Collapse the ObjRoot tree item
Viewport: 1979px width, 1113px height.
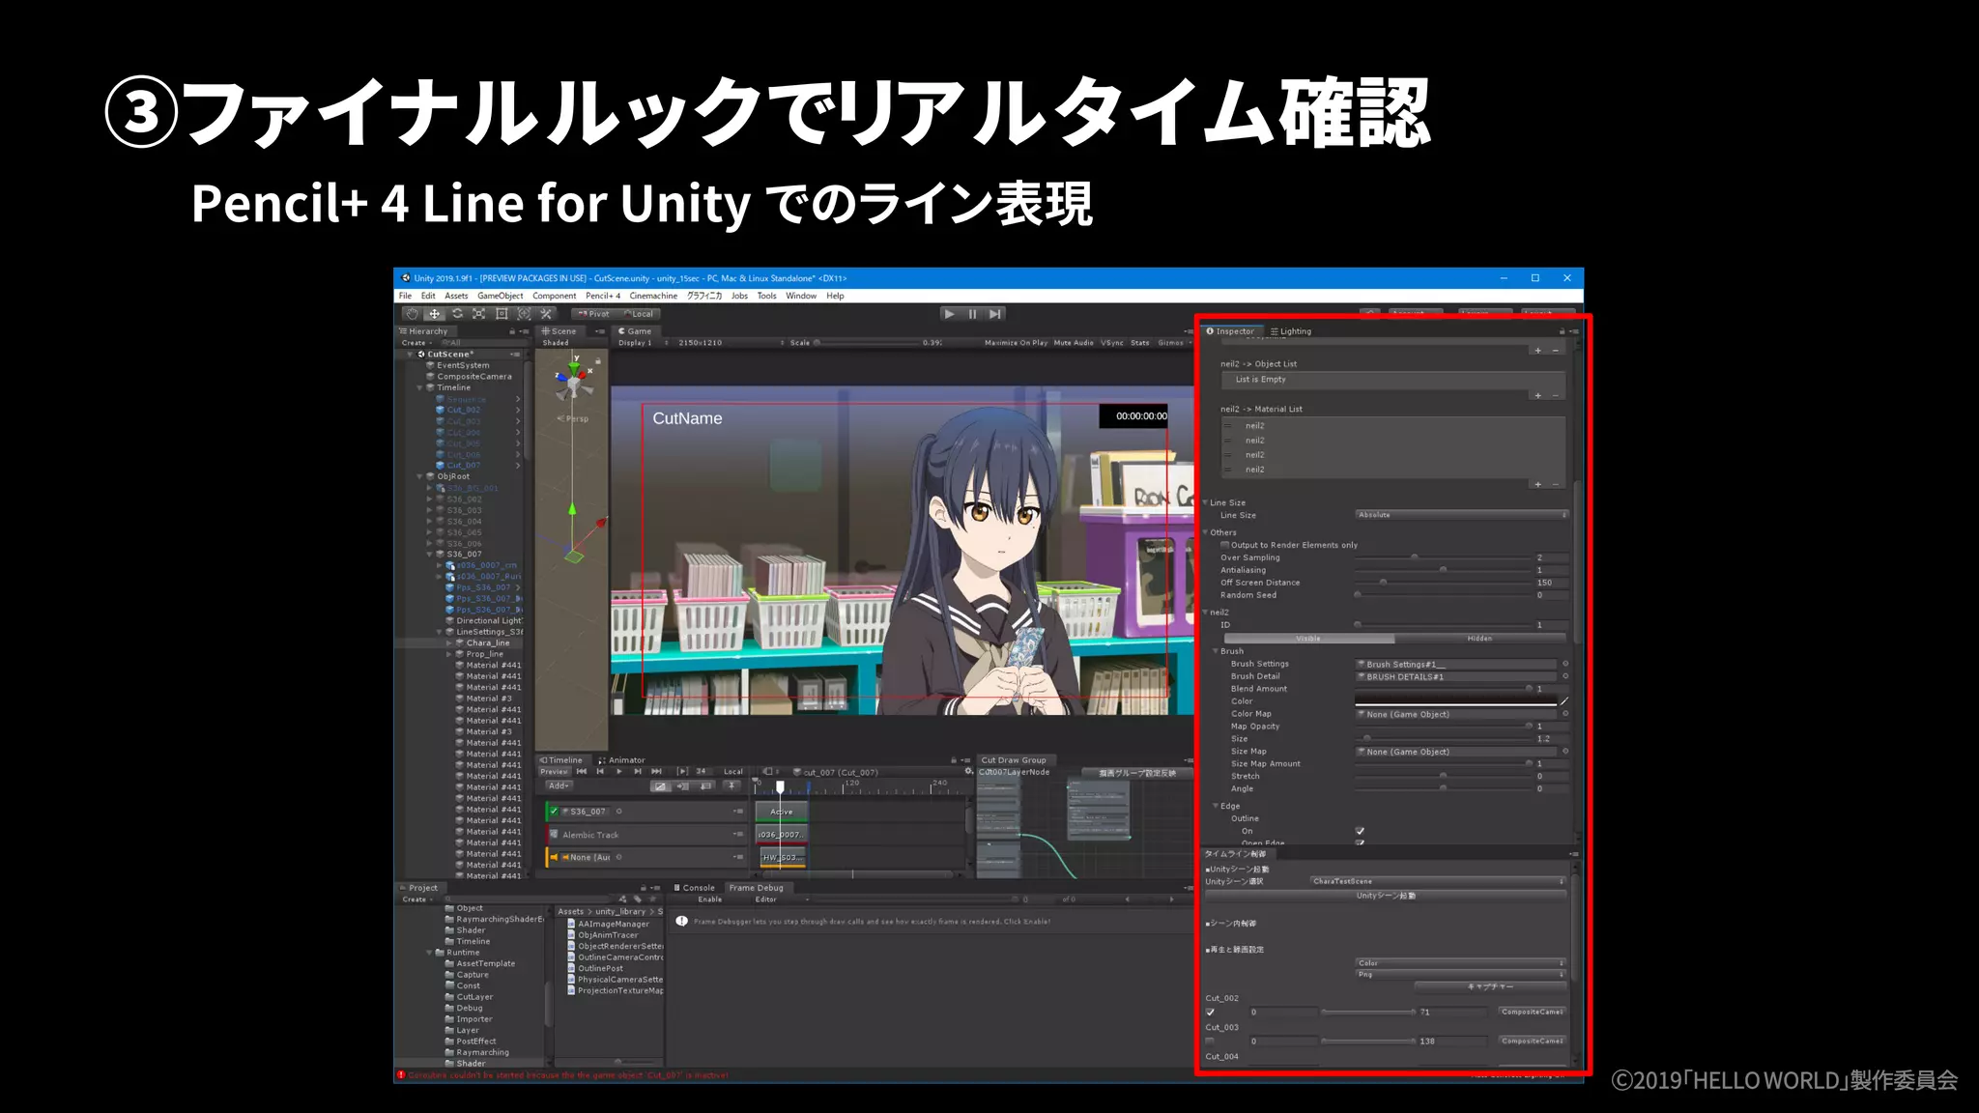point(419,476)
